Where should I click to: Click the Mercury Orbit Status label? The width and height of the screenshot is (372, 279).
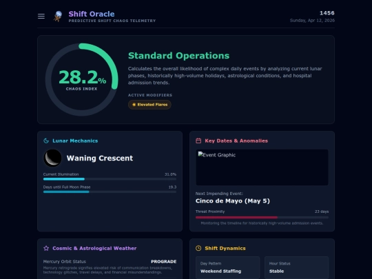pos(65,262)
